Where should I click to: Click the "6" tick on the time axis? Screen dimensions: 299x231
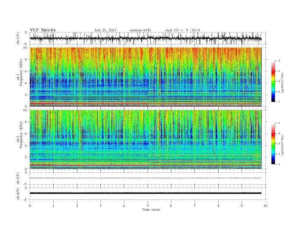[x=171, y=206]
